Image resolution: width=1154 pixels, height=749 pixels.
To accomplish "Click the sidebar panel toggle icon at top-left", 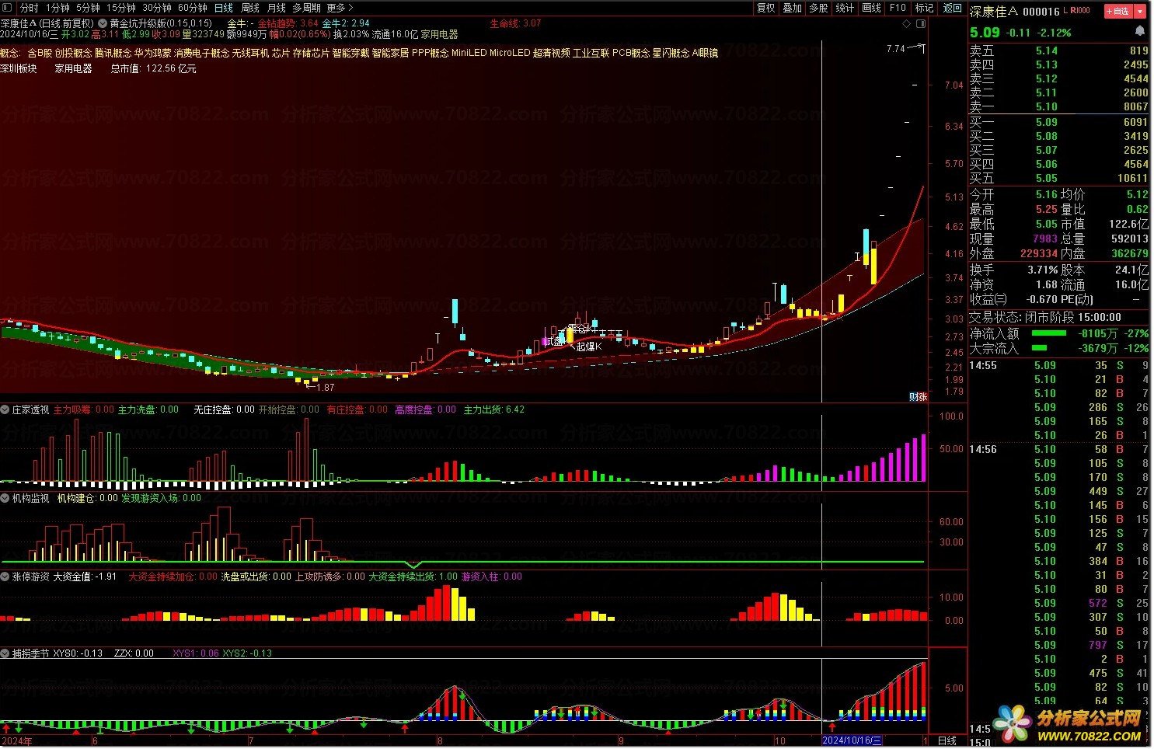I will point(8,8).
